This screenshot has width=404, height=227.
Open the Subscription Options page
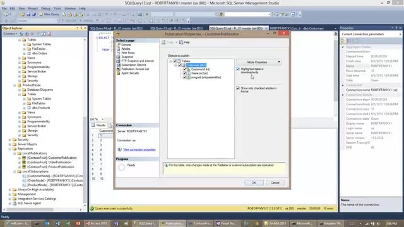point(133,65)
